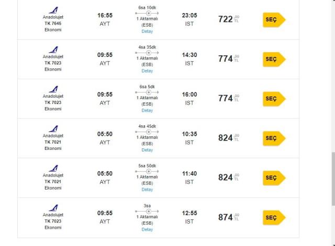Click layover stop icon for 6sa 10dk flight
The image size is (335, 246).
[x=149, y=13]
